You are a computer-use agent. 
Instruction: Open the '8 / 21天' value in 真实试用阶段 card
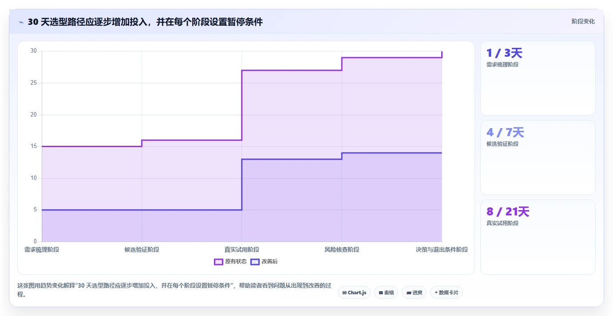508,212
